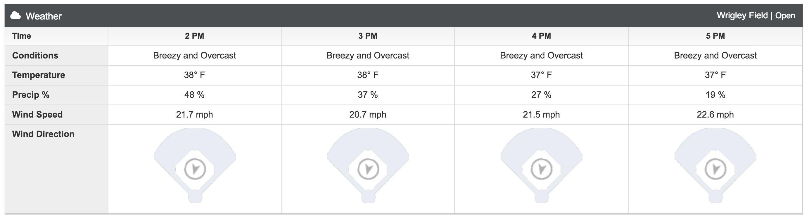Click the 2 PM wind direction arrow
Screen dimensions: 809x220
pyautogui.click(x=195, y=169)
